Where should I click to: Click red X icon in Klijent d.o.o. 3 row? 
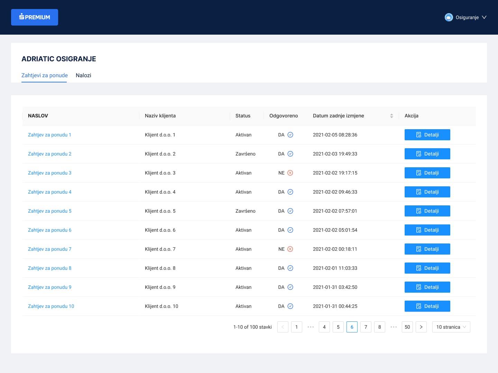[x=290, y=173]
